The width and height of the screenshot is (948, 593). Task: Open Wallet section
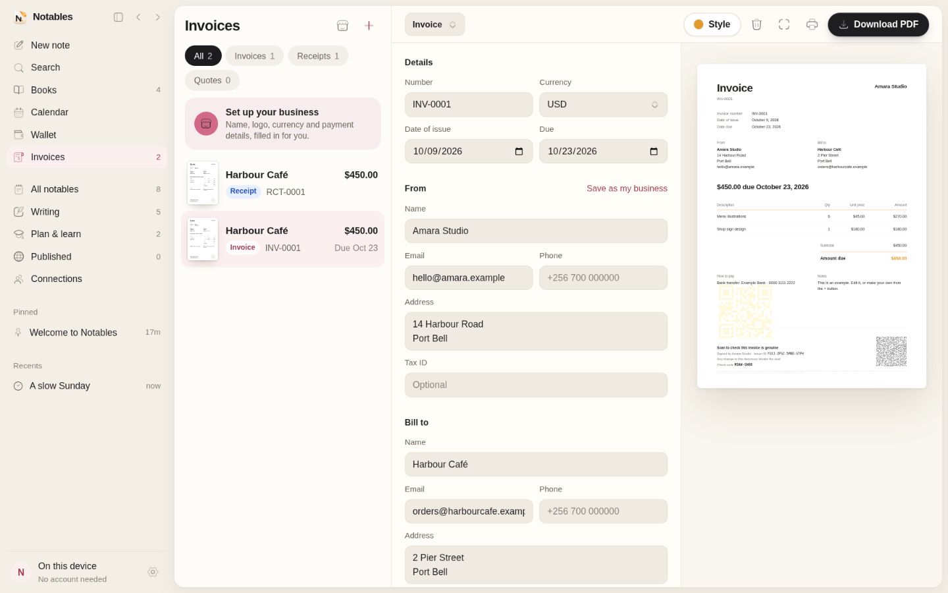(x=87, y=135)
